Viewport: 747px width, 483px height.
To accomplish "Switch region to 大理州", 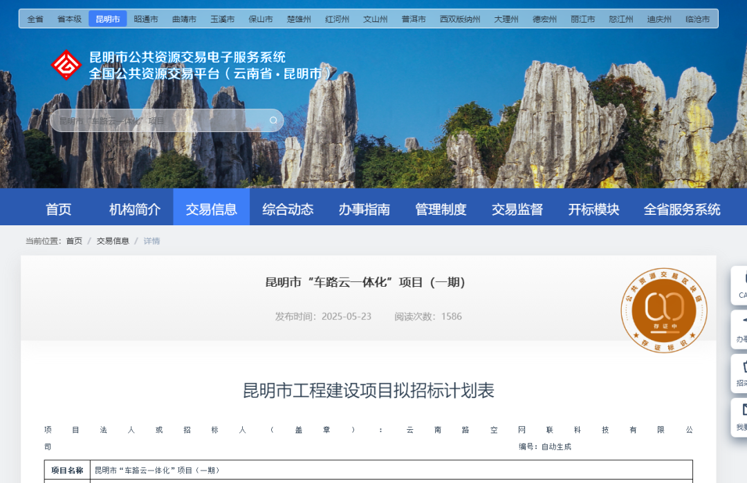I will coord(506,19).
